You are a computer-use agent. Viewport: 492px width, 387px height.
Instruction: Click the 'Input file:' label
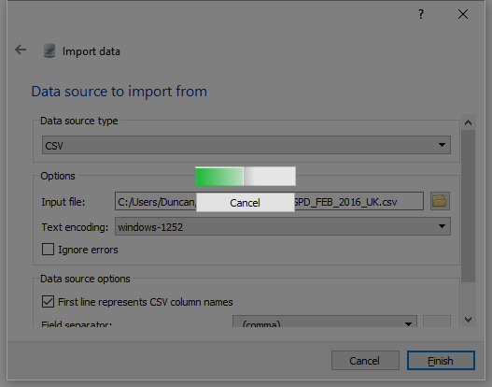[63, 202]
